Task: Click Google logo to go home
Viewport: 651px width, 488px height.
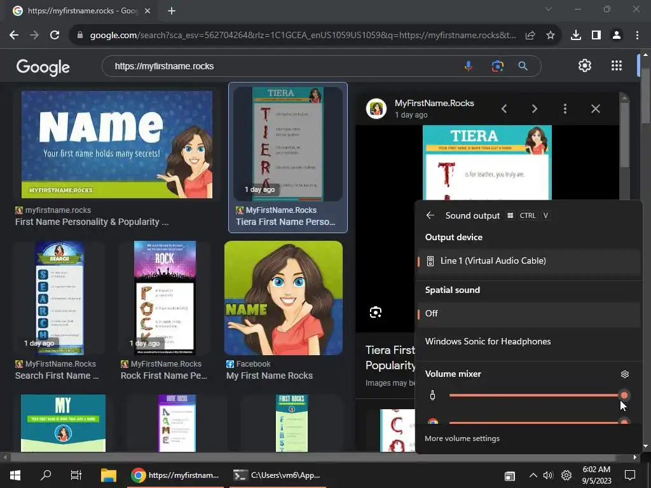Action: click(43, 67)
